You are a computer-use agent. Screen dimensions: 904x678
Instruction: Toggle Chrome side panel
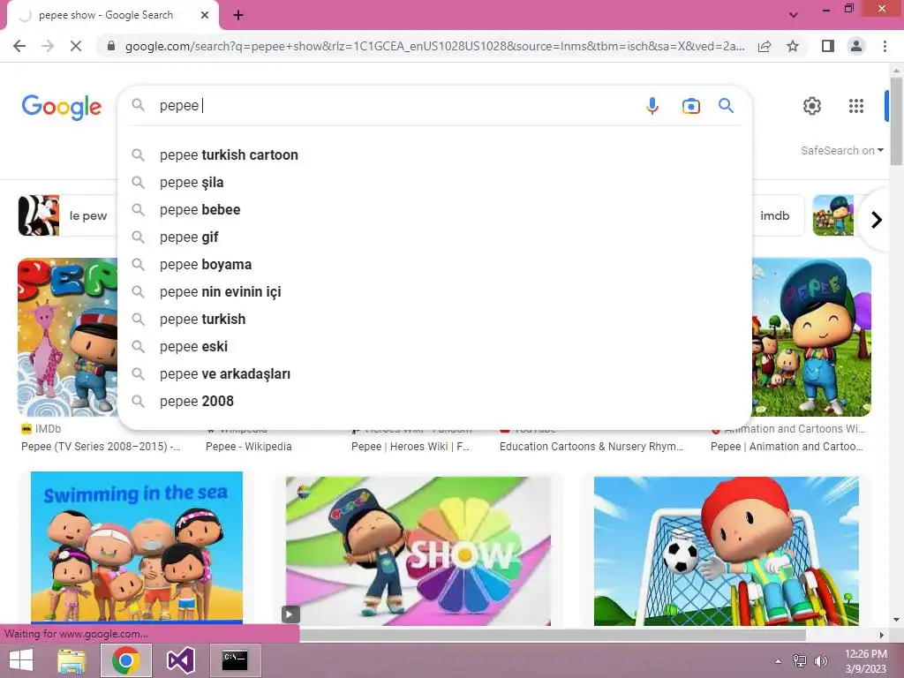click(x=828, y=46)
